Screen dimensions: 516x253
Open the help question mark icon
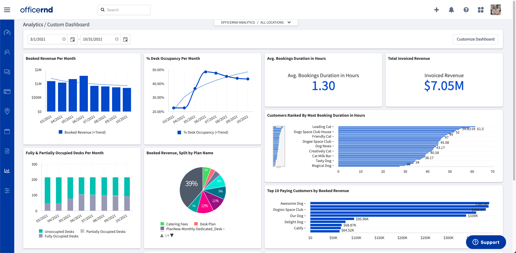[466, 10]
